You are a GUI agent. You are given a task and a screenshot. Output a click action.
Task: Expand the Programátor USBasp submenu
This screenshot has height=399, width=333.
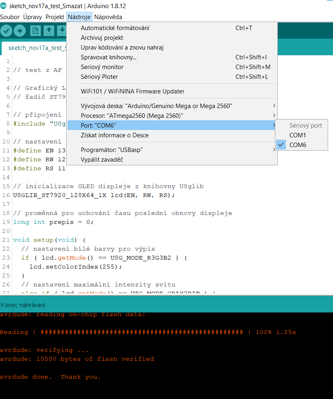tap(112, 150)
